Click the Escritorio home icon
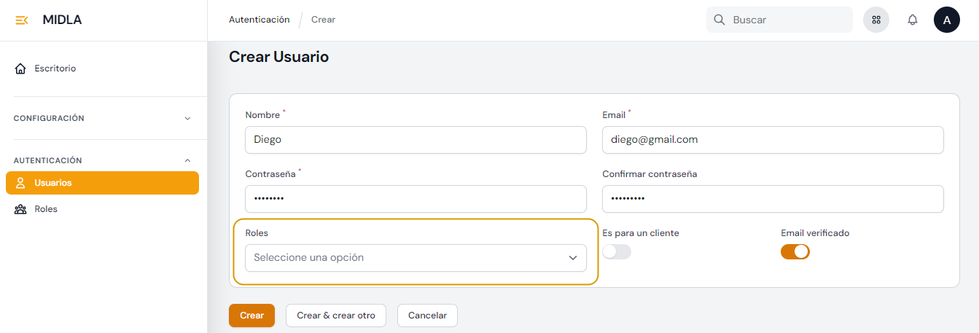979x333 pixels. (x=20, y=68)
